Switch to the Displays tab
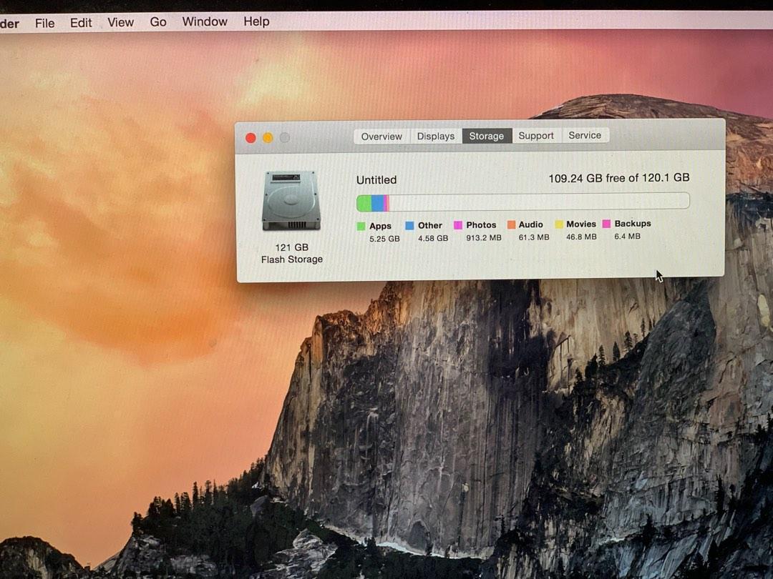 [x=436, y=136]
